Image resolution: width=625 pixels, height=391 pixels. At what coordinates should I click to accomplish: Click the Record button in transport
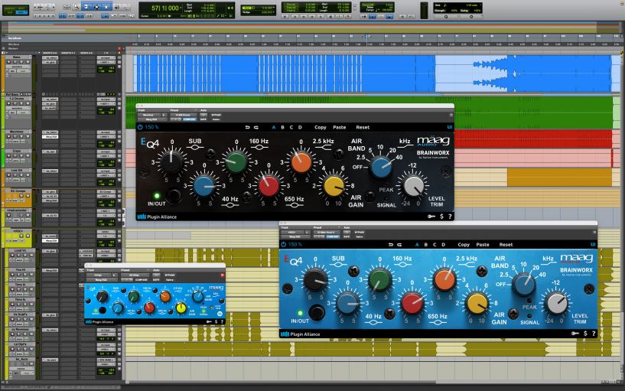347,16
